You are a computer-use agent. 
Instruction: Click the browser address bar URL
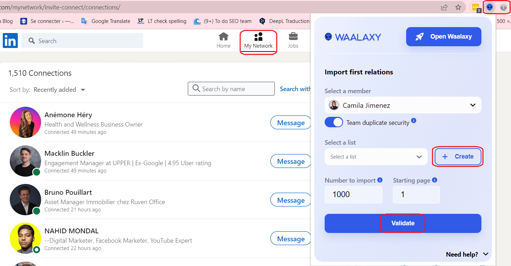click(60, 7)
